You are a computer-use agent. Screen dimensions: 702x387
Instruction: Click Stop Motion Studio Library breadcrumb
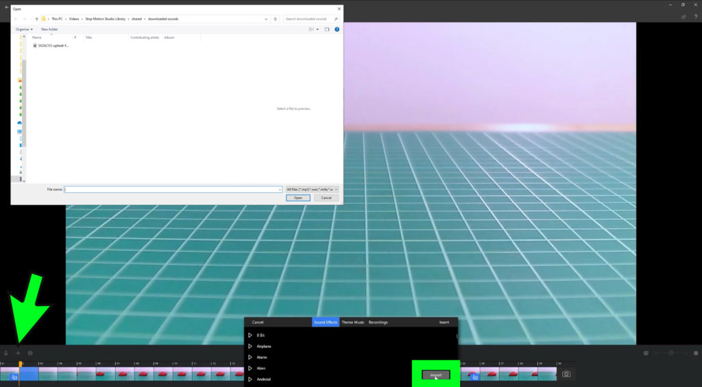[x=105, y=19]
